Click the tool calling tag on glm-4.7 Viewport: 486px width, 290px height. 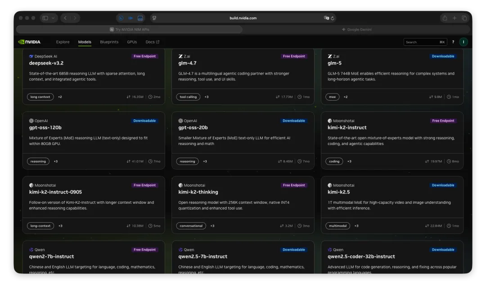(188, 97)
